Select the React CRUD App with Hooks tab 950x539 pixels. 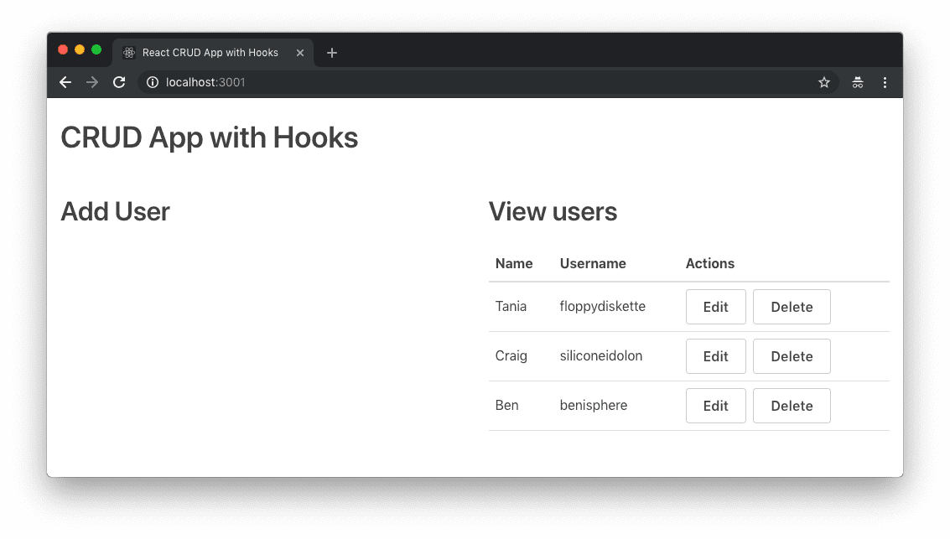click(210, 53)
